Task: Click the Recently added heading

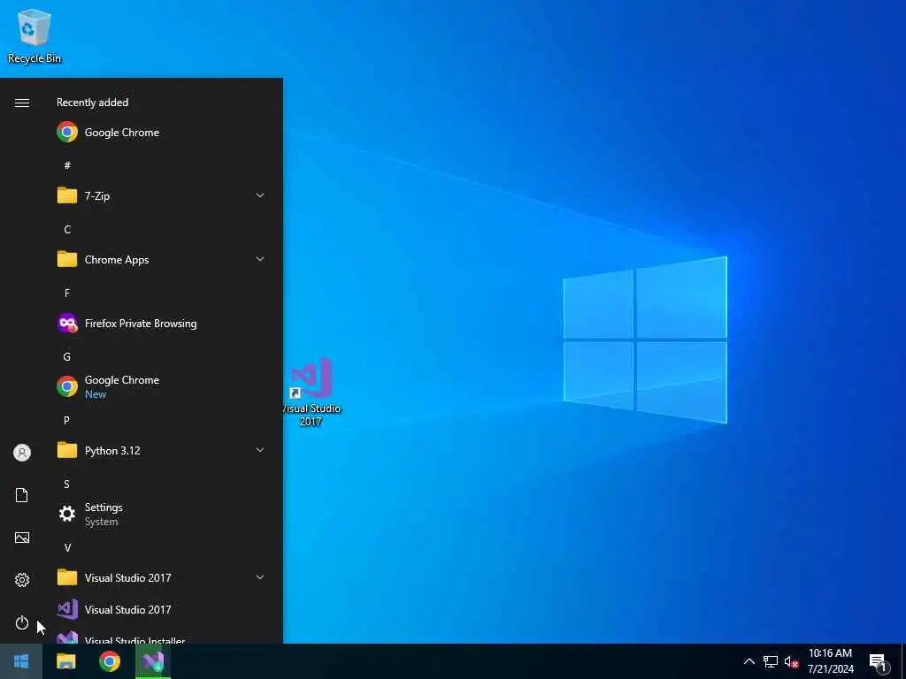Action: (92, 103)
